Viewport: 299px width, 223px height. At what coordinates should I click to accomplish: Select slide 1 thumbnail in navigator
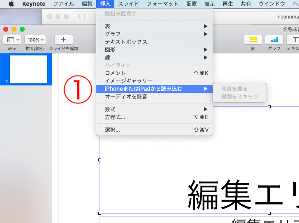pos(28,69)
